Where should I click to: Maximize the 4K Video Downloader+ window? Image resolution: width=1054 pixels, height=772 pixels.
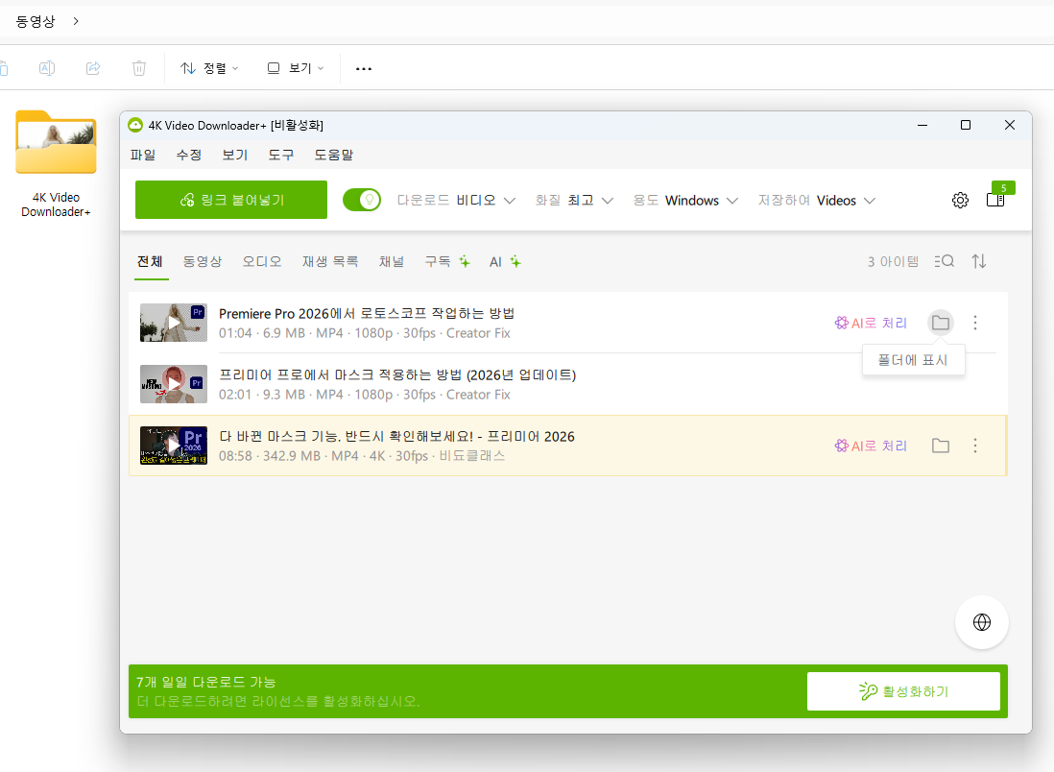(x=966, y=125)
